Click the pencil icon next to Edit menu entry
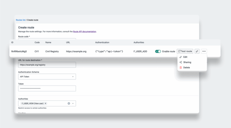This screenshot has width=231, height=128. [x=181, y=57]
